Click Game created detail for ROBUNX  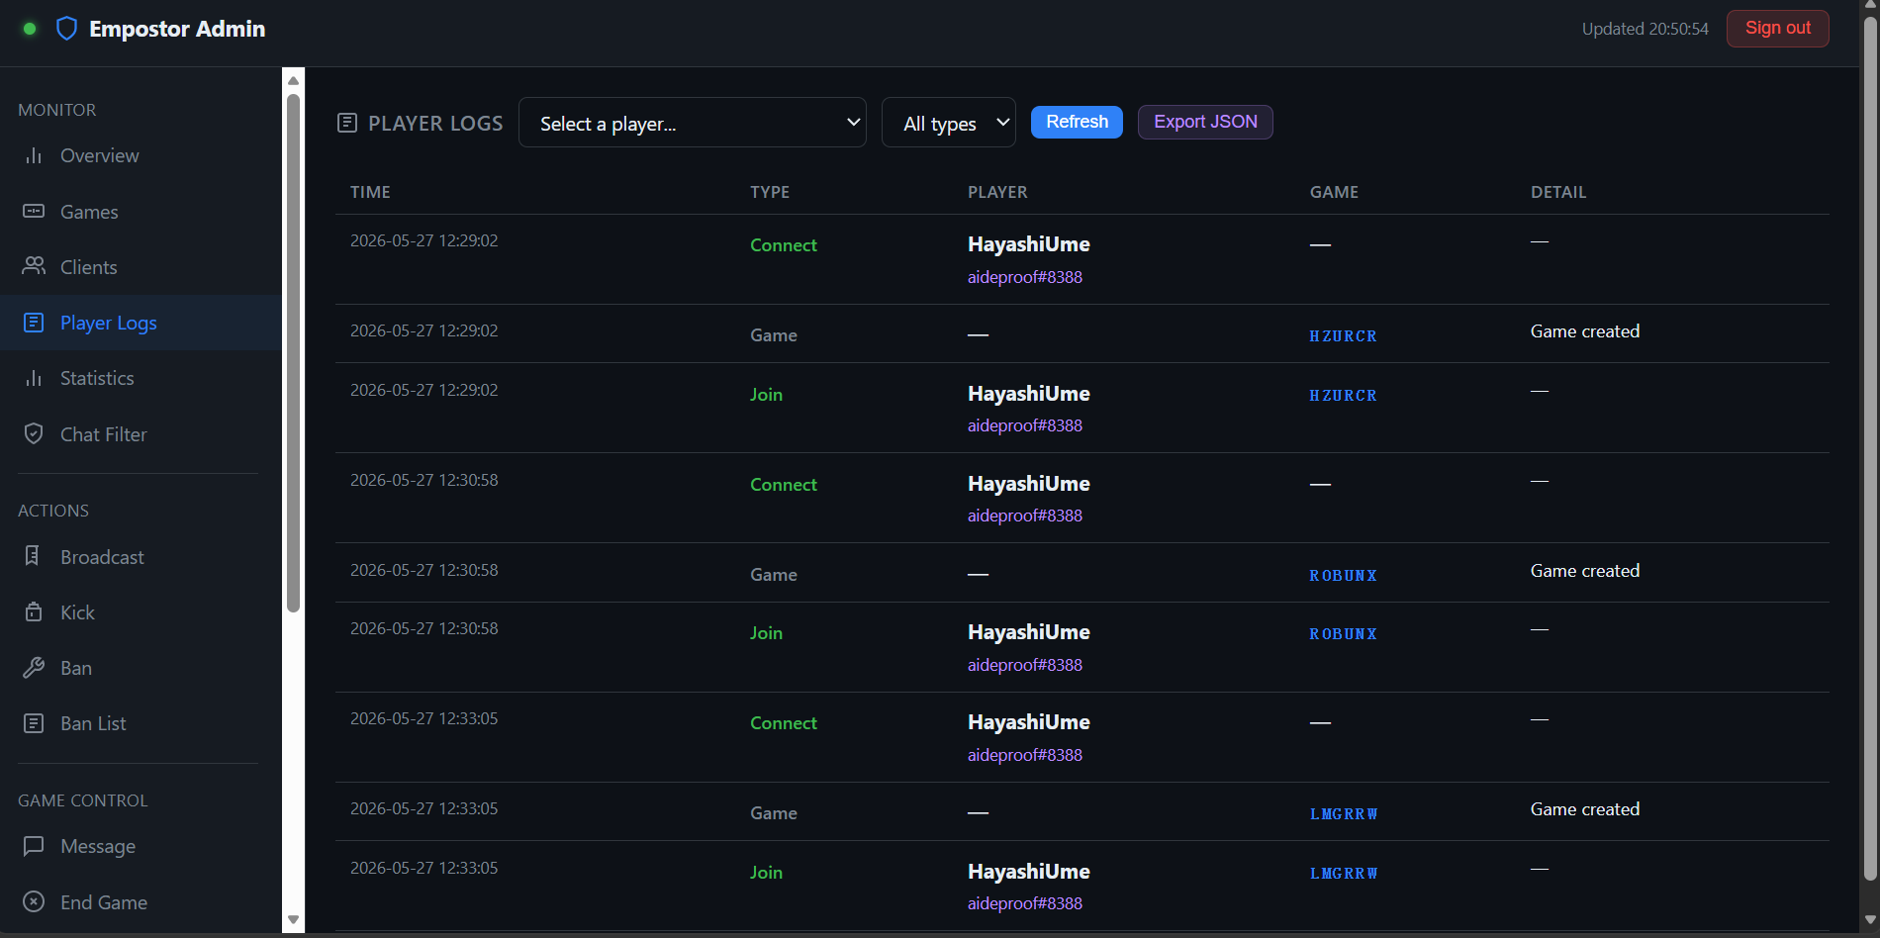click(x=1585, y=571)
